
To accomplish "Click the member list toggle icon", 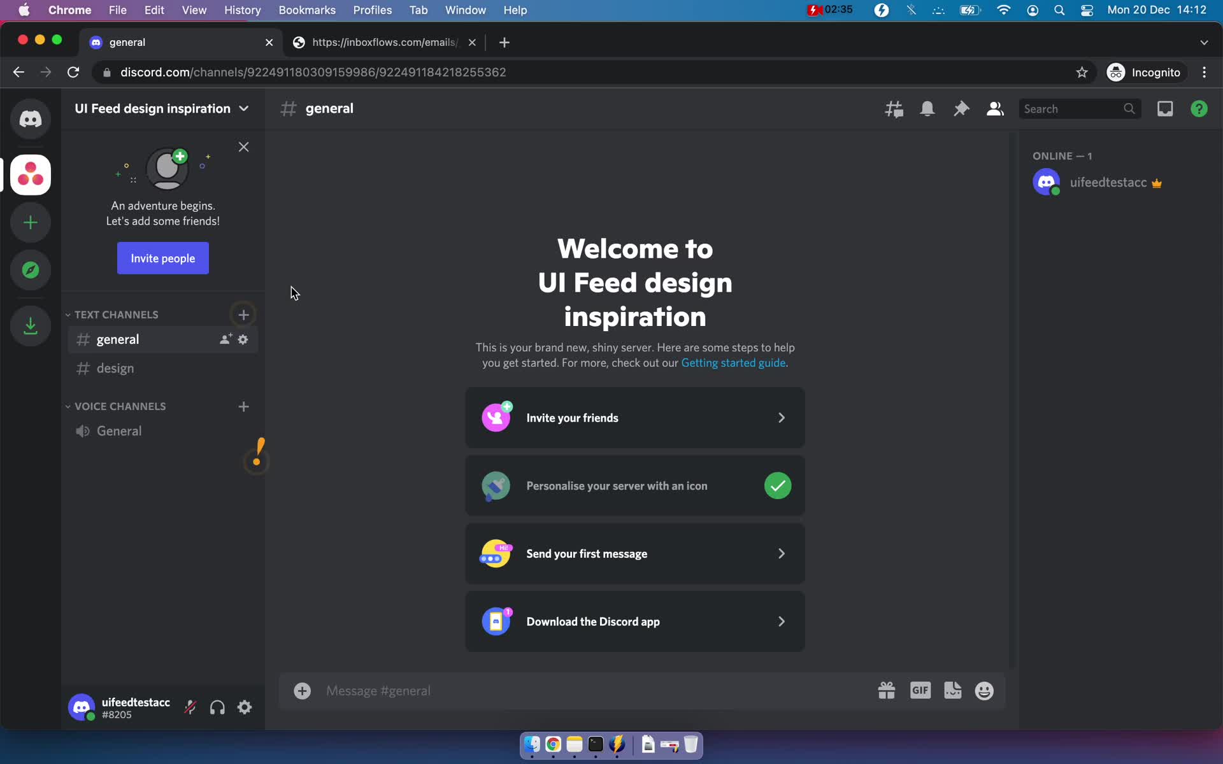I will tap(994, 108).
